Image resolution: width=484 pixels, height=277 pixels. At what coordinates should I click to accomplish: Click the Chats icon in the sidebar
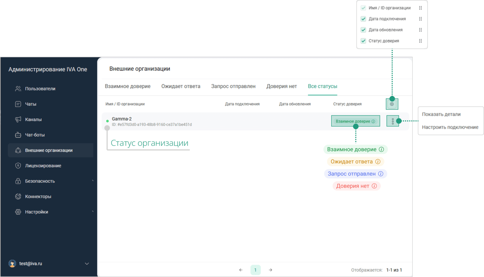[18, 104]
